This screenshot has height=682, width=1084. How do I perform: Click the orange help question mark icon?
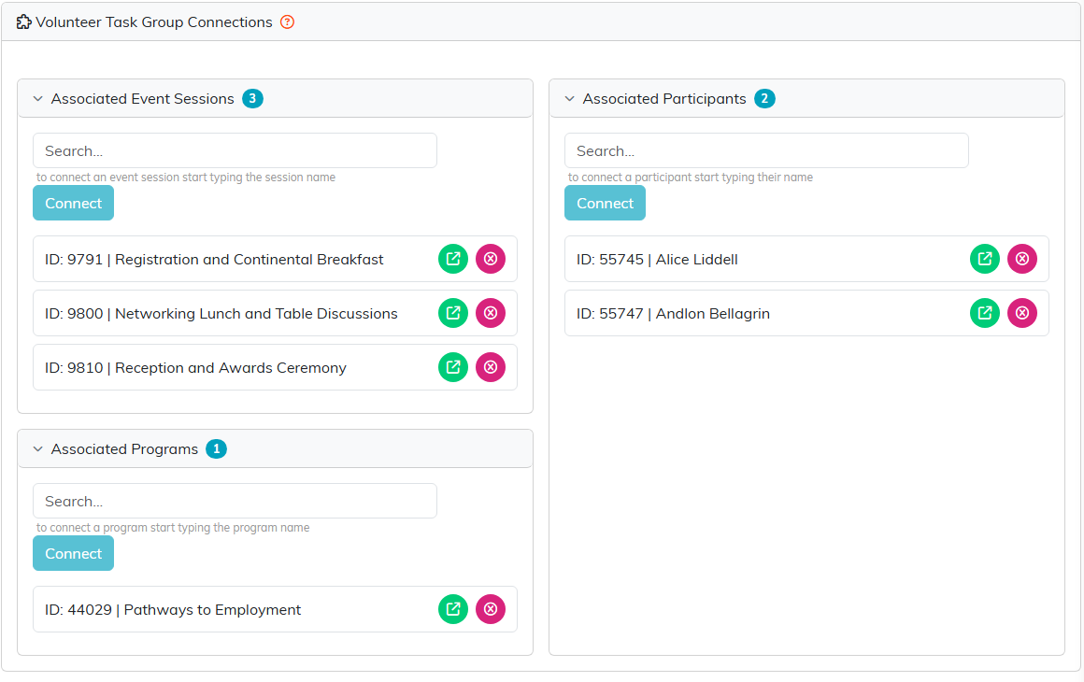point(288,22)
